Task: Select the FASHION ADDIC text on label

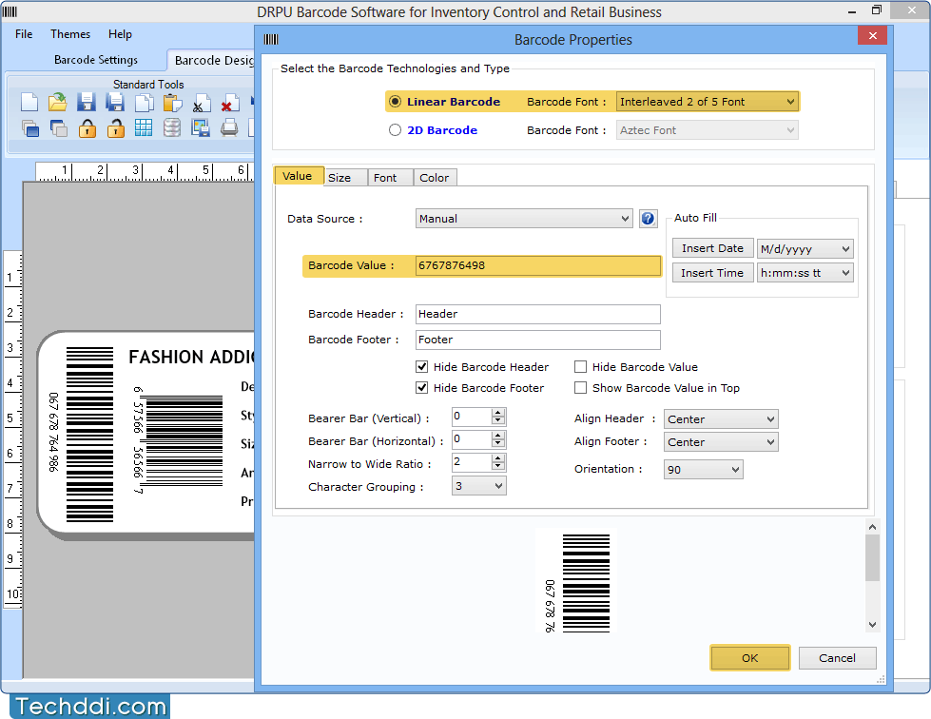Action: pyautogui.click(x=191, y=357)
